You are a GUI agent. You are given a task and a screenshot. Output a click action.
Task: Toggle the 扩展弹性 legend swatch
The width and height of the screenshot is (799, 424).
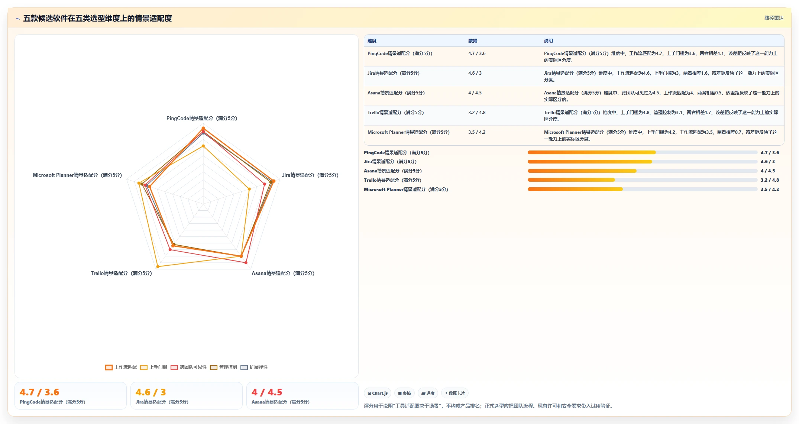(244, 367)
